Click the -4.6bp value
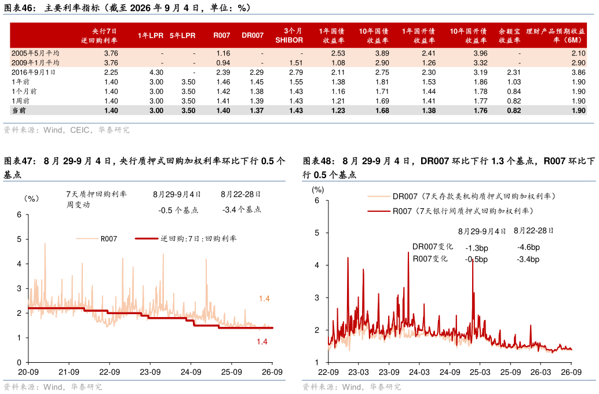The height and width of the screenshot is (394, 599). coord(528,247)
